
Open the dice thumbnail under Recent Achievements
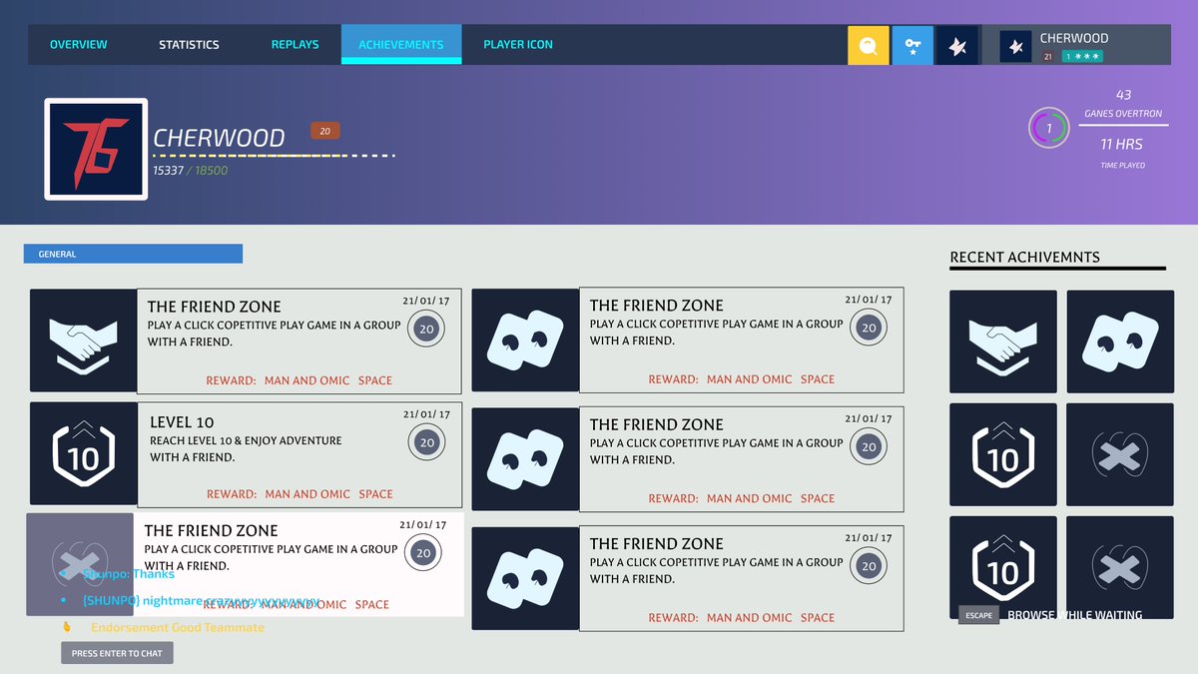point(1120,341)
